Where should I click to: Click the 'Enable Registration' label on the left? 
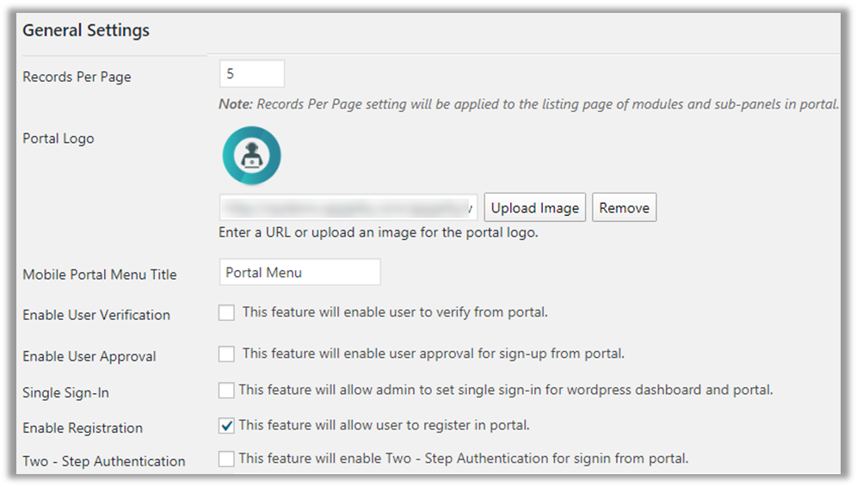(x=83, y=428)
